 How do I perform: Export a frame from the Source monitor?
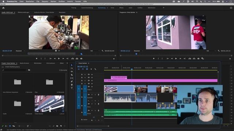(x=81, y=59)
